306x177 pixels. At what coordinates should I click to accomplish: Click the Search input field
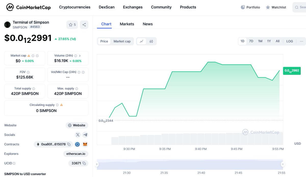coord(299,7)
